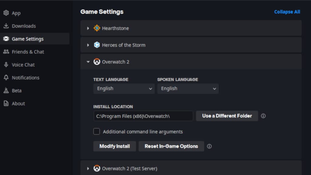Open the Spoken Language dropdown
This screenshot has width=311, height=175.
[x=188, y=88]
